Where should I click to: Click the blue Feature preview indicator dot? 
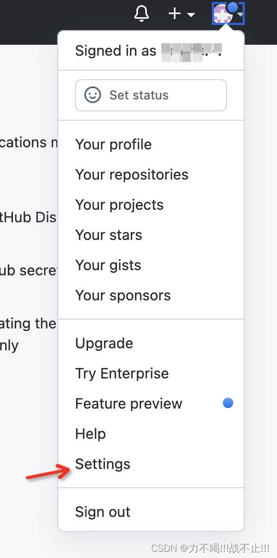click(228, 403)
